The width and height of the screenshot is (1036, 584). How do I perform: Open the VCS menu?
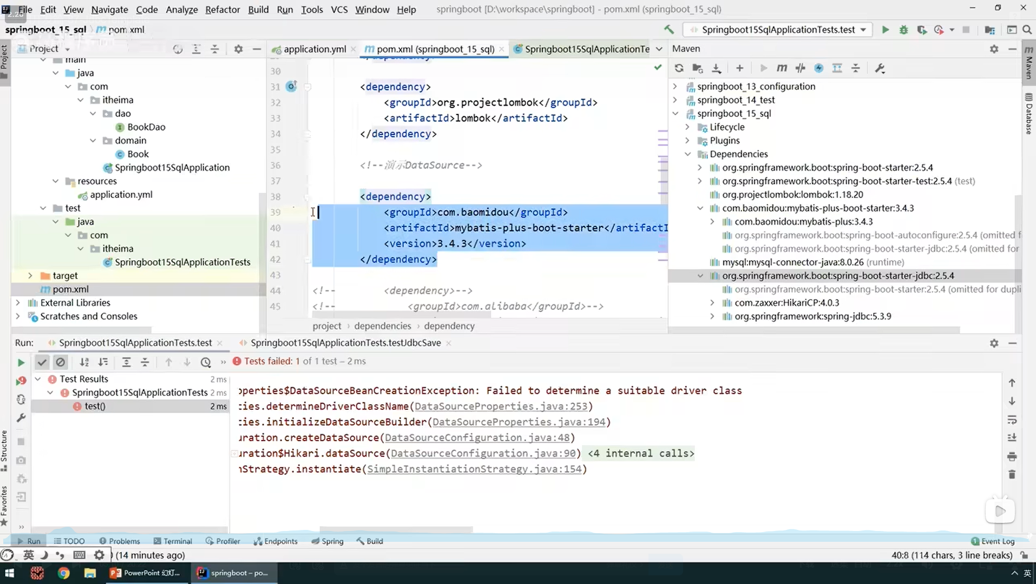[x=339, y=9]
